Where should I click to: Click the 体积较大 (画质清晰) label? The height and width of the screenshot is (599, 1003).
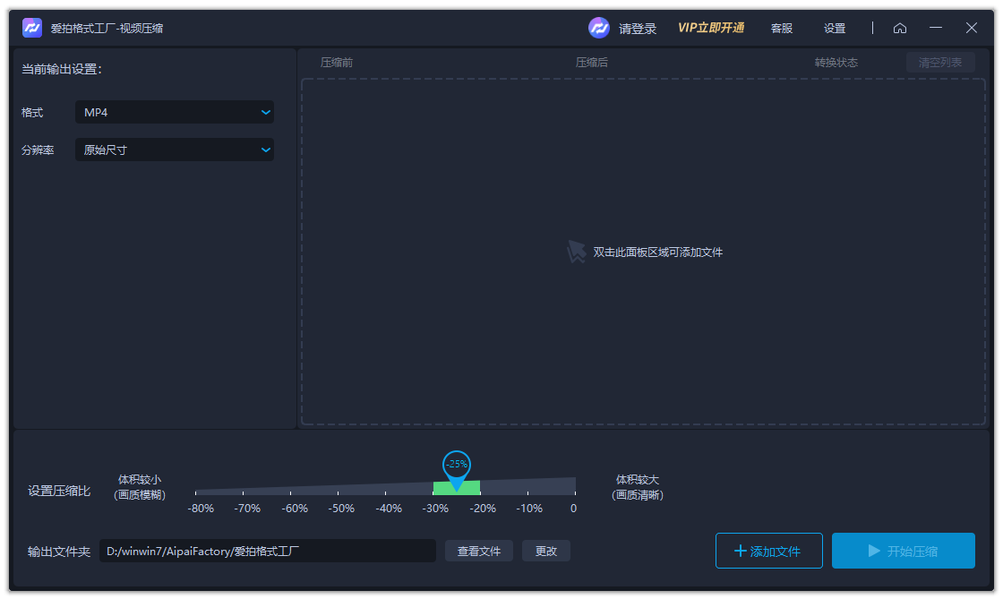click(637, 487)
